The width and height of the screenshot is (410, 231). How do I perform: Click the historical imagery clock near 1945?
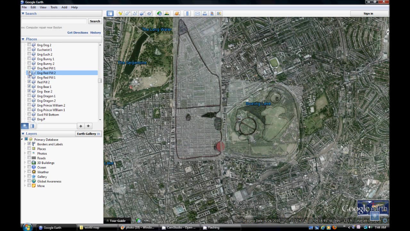tap(139, 220)
